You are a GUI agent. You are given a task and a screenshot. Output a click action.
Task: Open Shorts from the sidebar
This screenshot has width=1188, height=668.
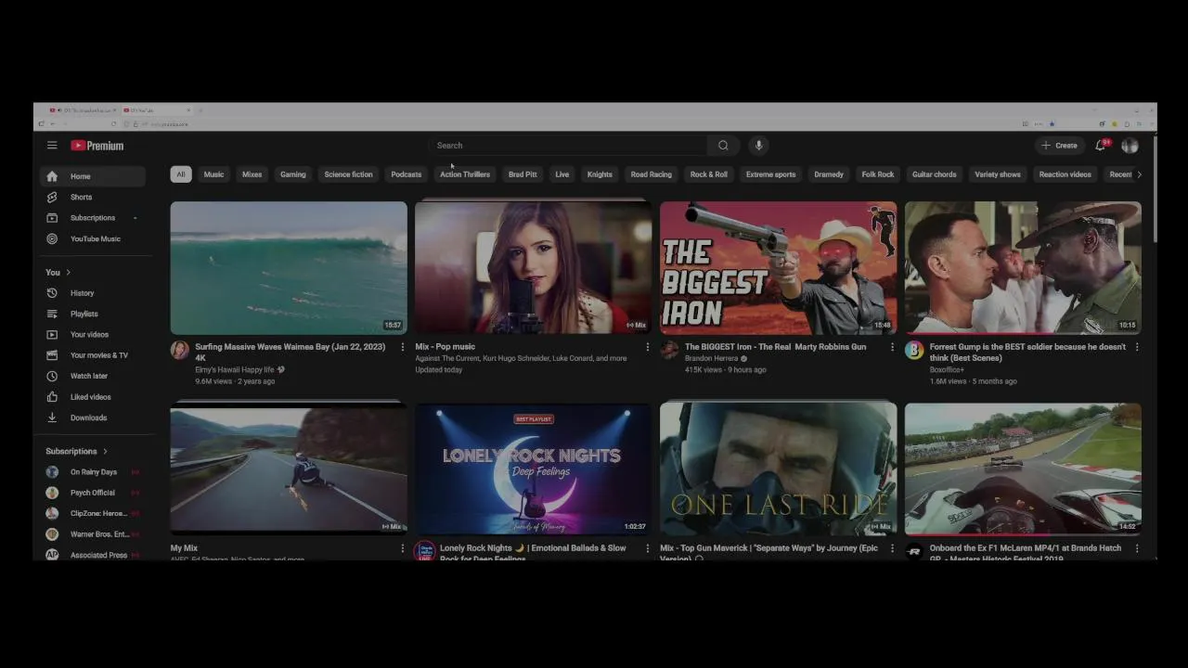point(93,197)
